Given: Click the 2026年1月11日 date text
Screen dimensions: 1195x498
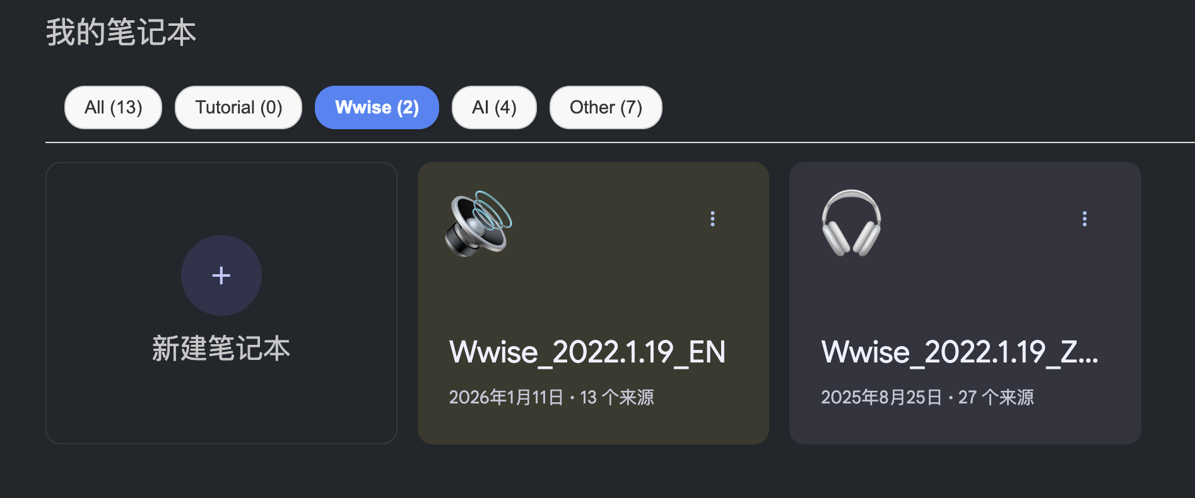Looking at the screenshot, I should (x=506, y=398).
